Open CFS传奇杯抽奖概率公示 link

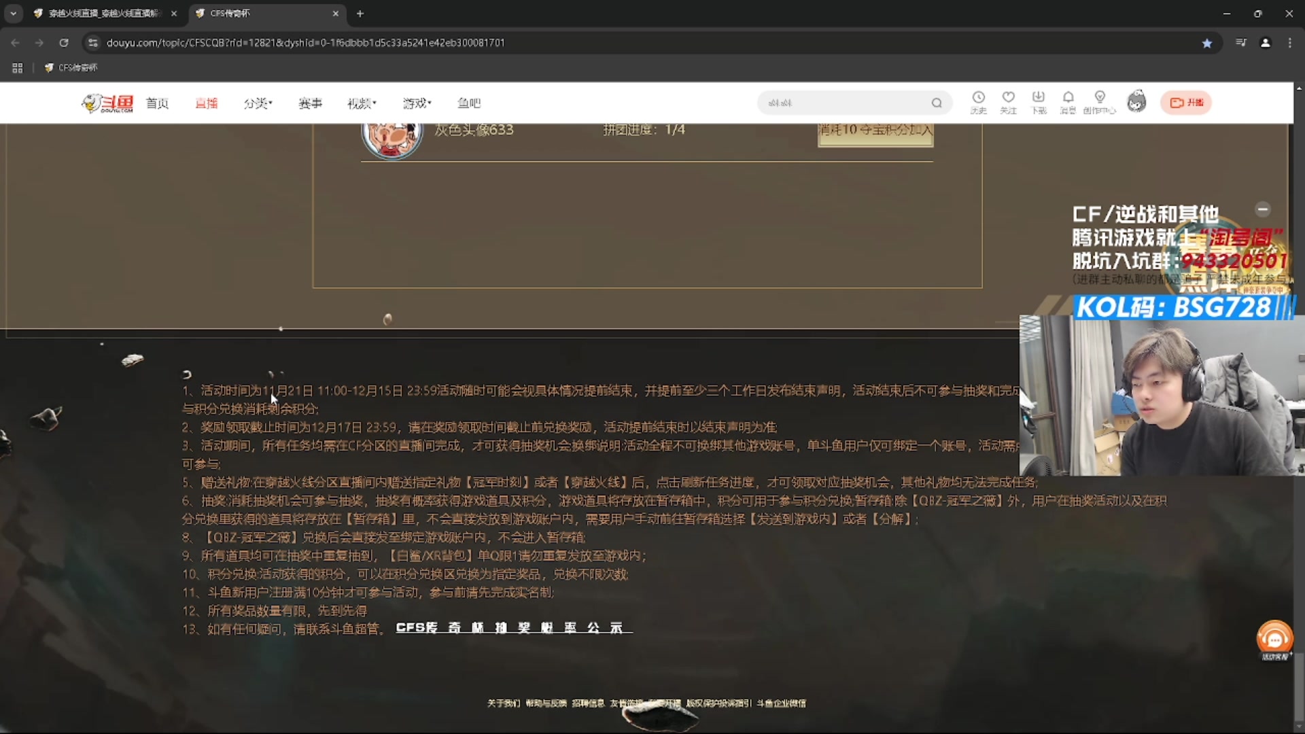[514, 628]
